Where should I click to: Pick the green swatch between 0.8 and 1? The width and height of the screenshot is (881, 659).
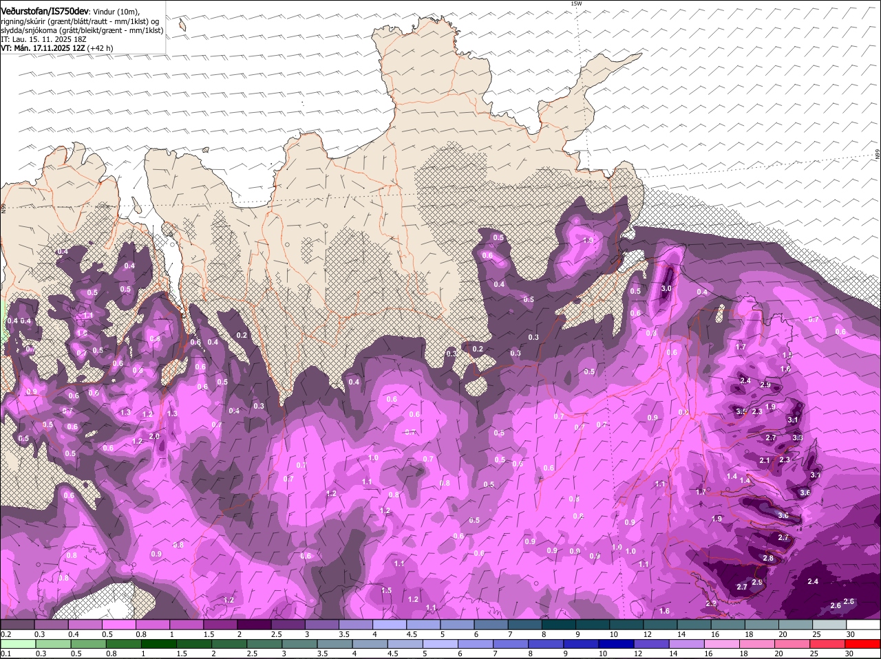point(123,644)
